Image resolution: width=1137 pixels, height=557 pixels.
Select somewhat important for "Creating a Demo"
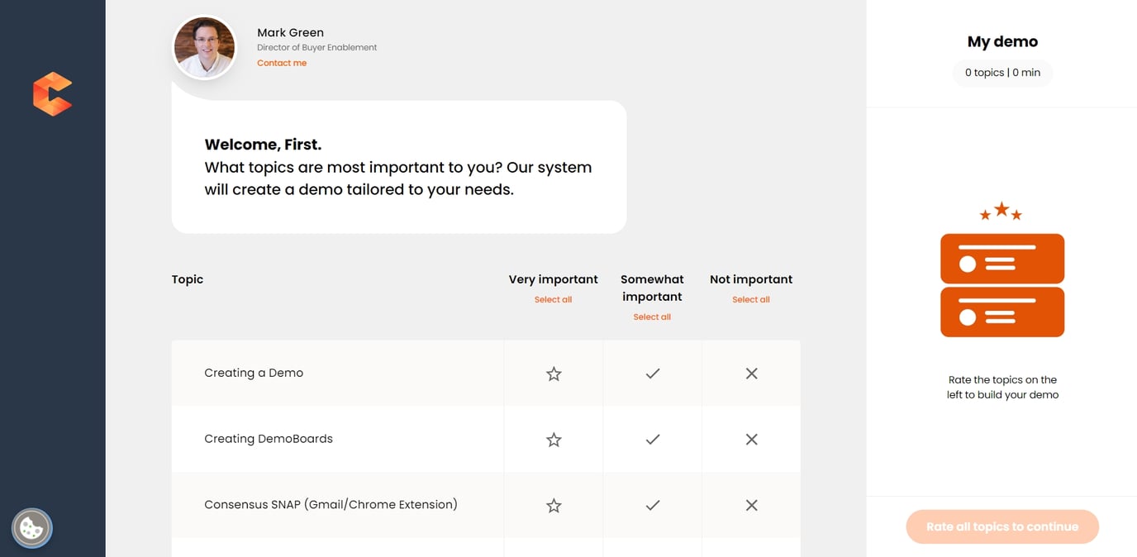tap(652, 373)
